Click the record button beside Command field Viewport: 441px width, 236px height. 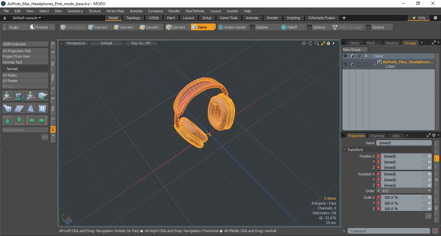point(435,231)
